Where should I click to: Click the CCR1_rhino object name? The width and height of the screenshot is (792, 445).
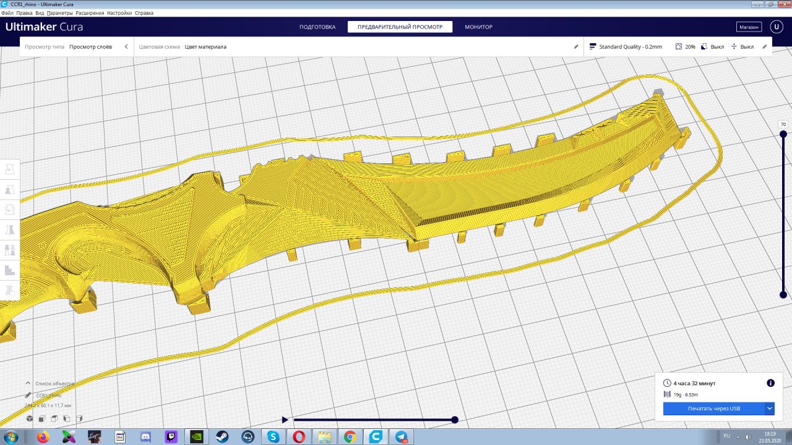click(x=49, y=395)
